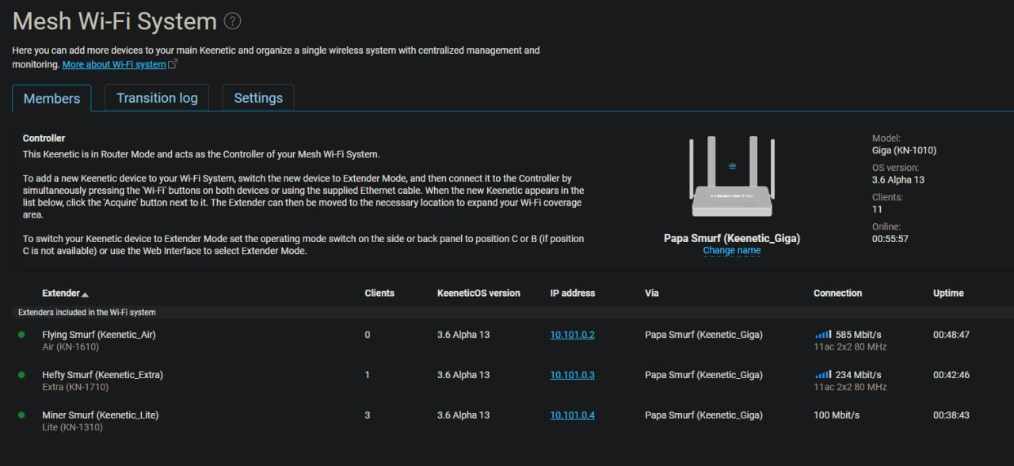Click the 100 Mbit/s connection speed

point(837,415)
